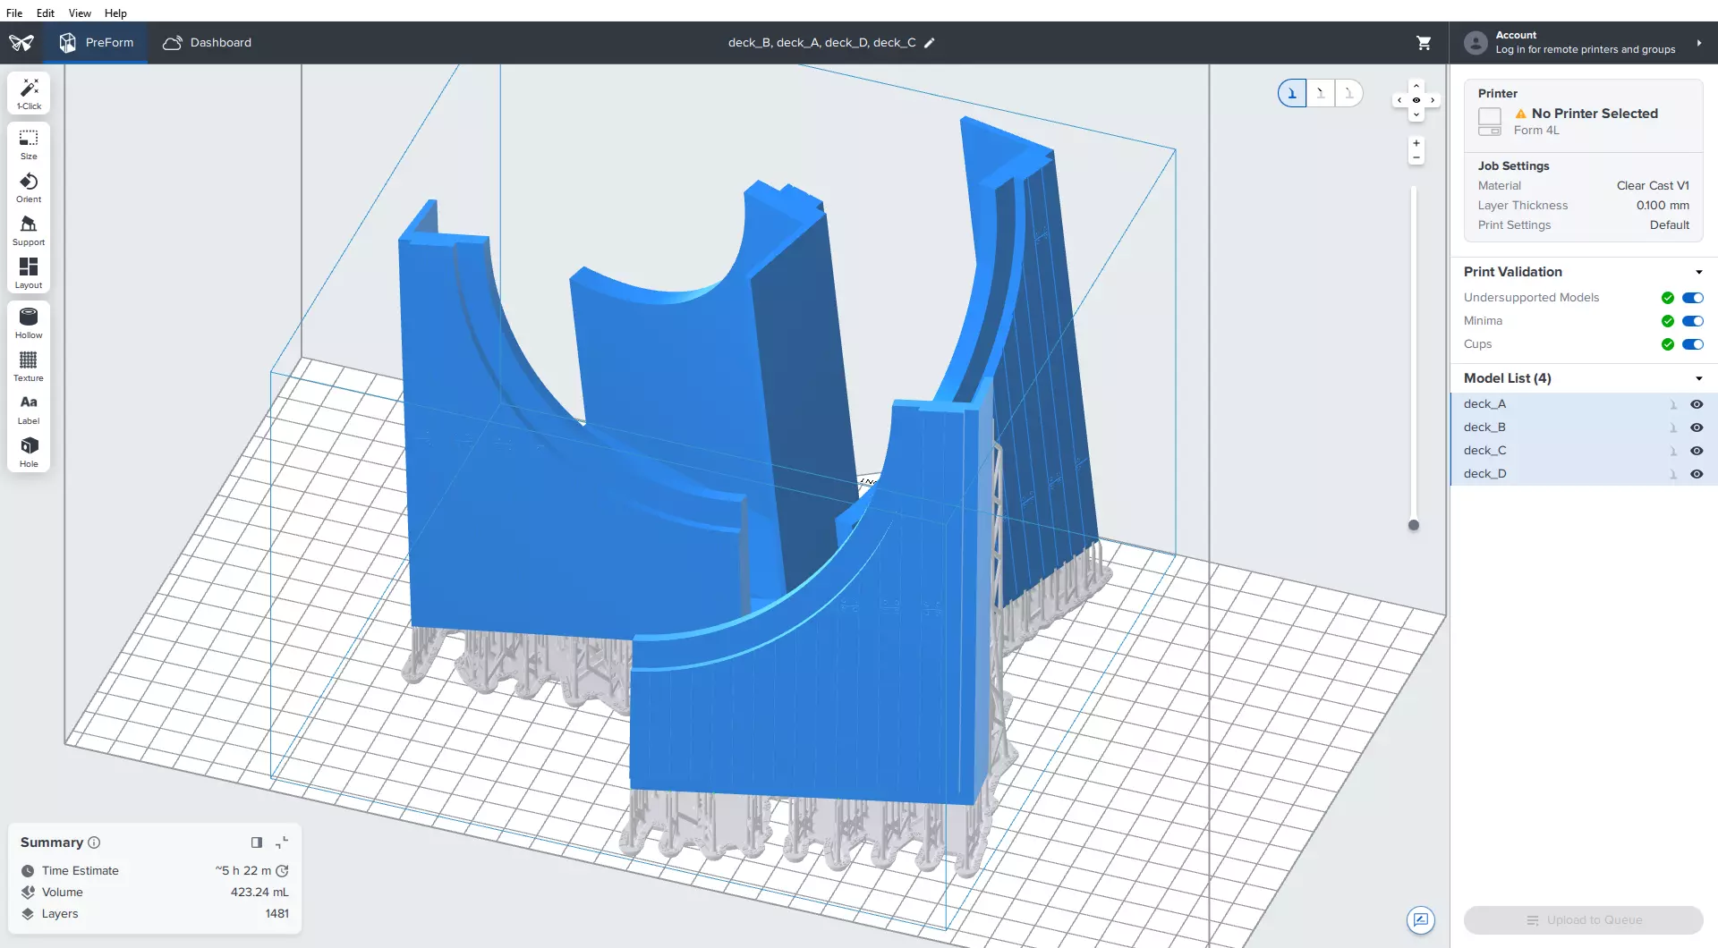1718x948 pixels.
Task: Toggle Undersupported Models validation off
Action: [x=1693, y=298]
